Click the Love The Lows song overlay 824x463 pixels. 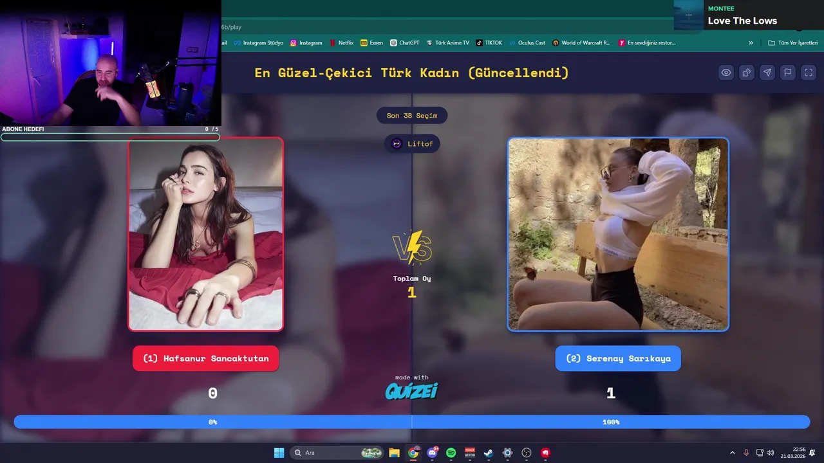click(x=749, y=15)
